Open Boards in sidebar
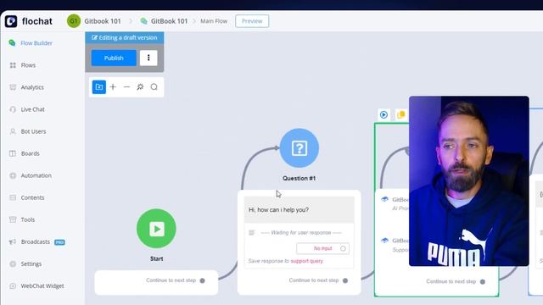The image size is (543, 305). click(x=31, y=153)
